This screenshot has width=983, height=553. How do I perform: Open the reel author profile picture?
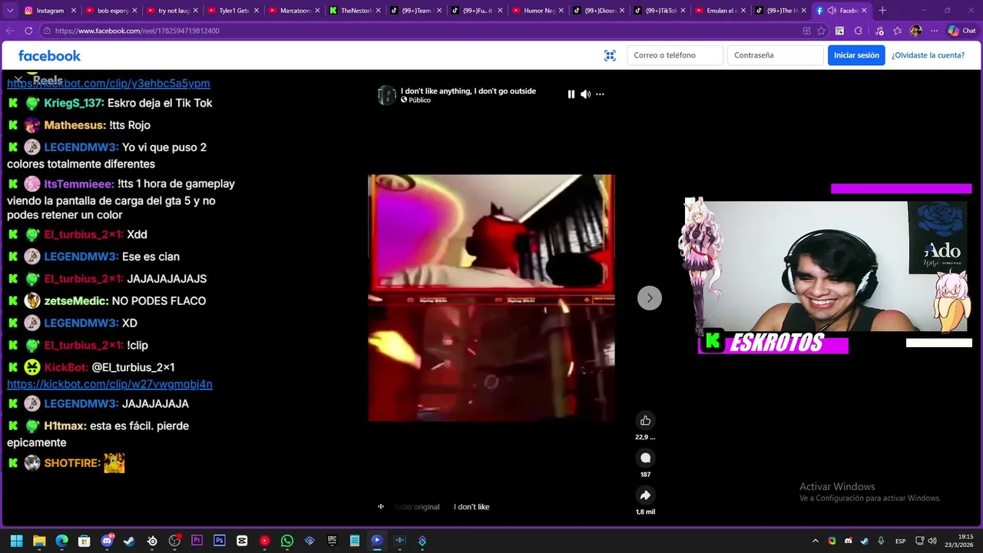[x=386, y=95]
